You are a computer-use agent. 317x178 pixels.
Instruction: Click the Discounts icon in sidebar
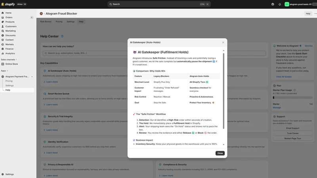click(x=3, y=35)
